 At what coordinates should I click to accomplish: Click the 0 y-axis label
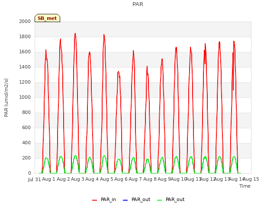point(29,173)
